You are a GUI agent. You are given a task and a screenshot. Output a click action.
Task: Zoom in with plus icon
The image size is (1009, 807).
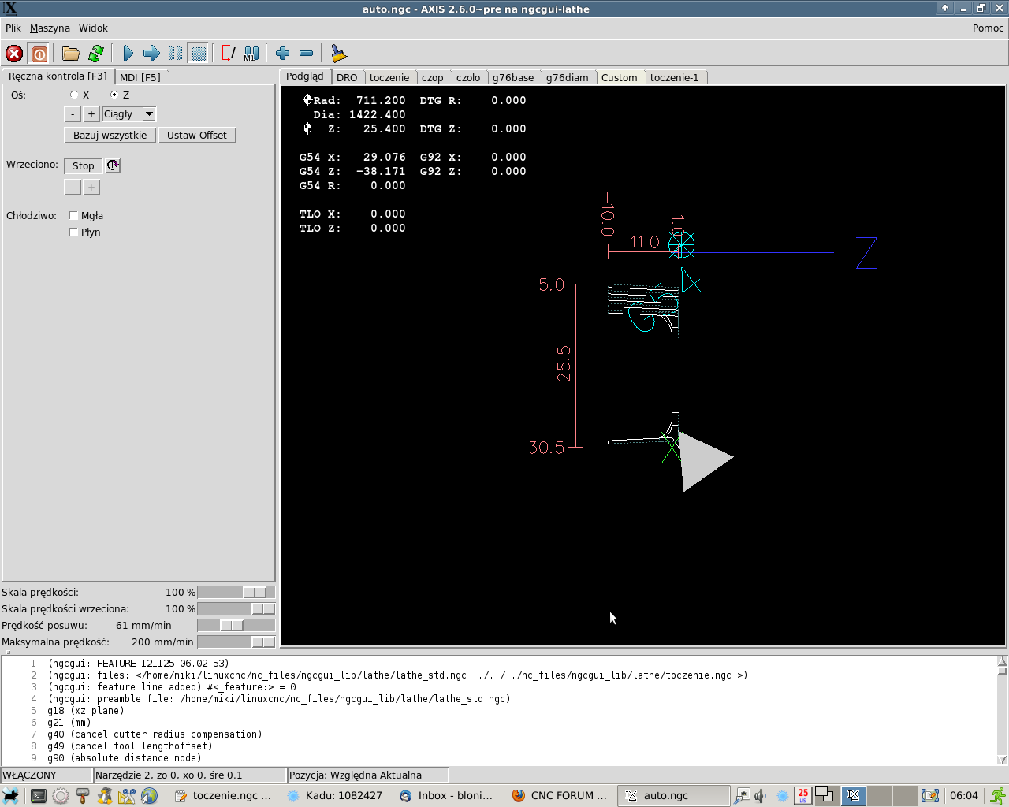click(282, 54)
